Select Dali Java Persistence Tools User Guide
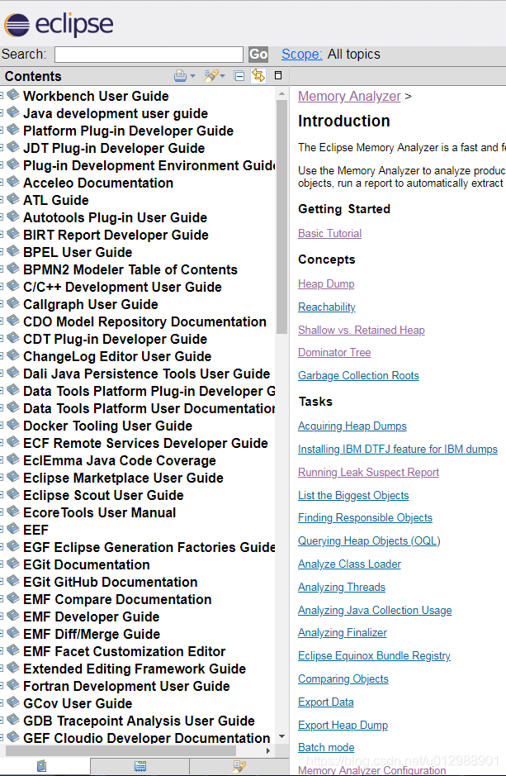The image size is (506, 776). coord(147,374)
